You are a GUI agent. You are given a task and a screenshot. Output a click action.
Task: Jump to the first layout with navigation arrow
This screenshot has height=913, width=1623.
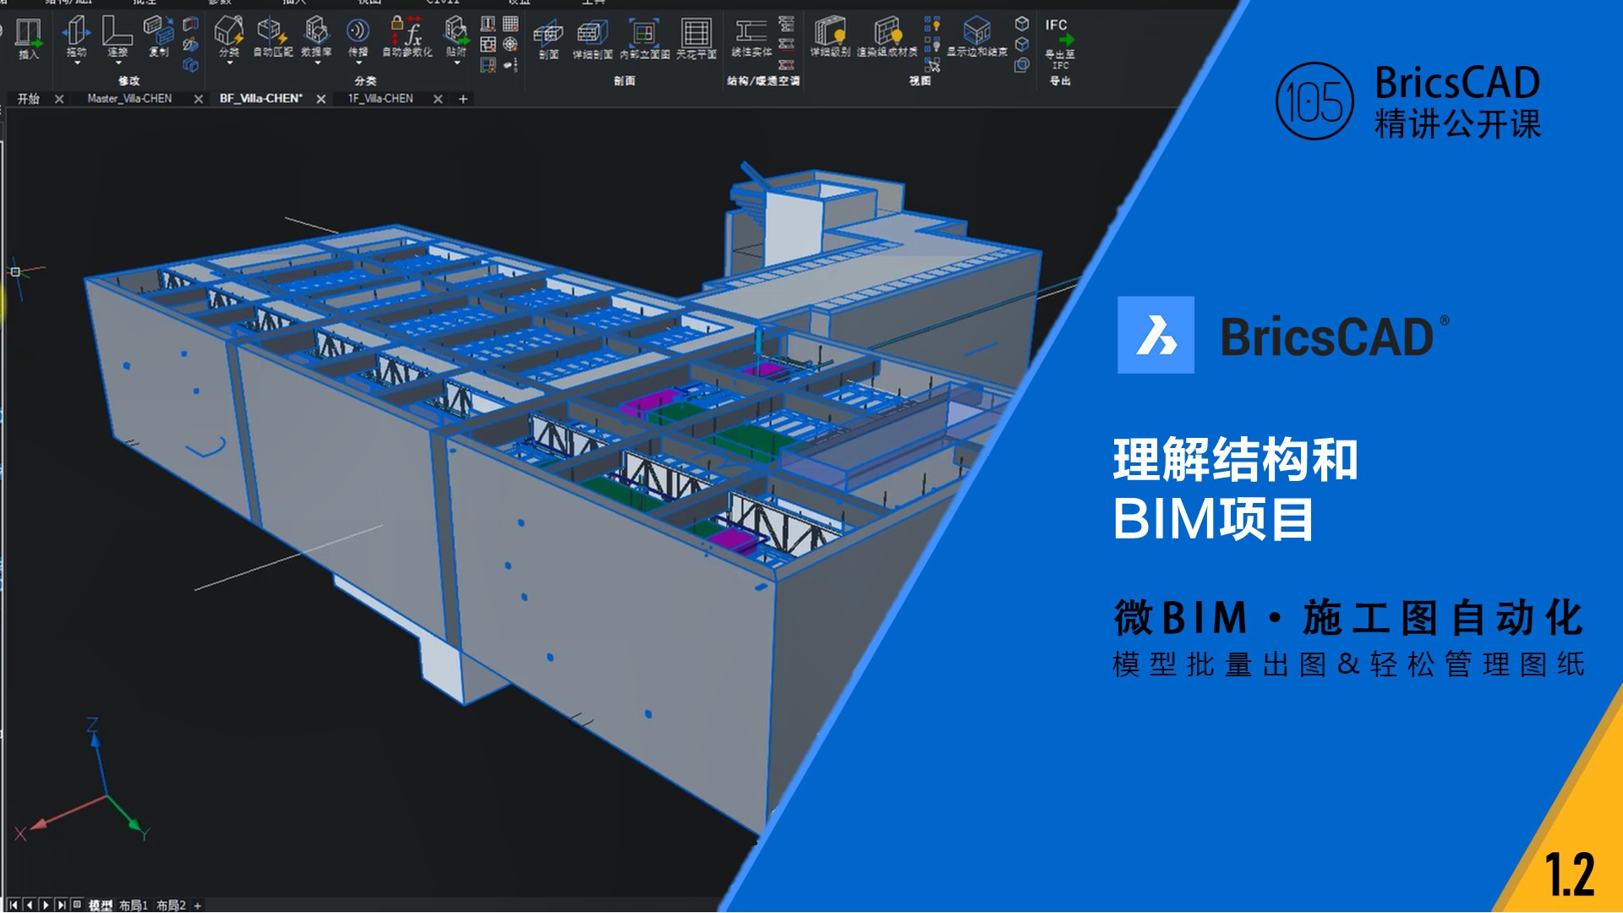13,905
